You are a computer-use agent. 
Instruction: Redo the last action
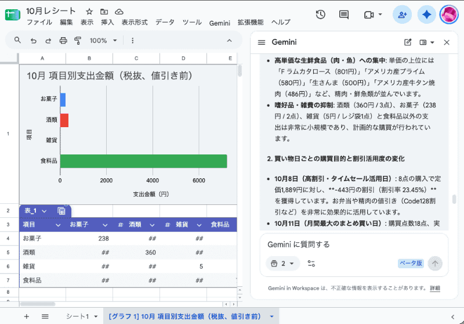point(48,41)
